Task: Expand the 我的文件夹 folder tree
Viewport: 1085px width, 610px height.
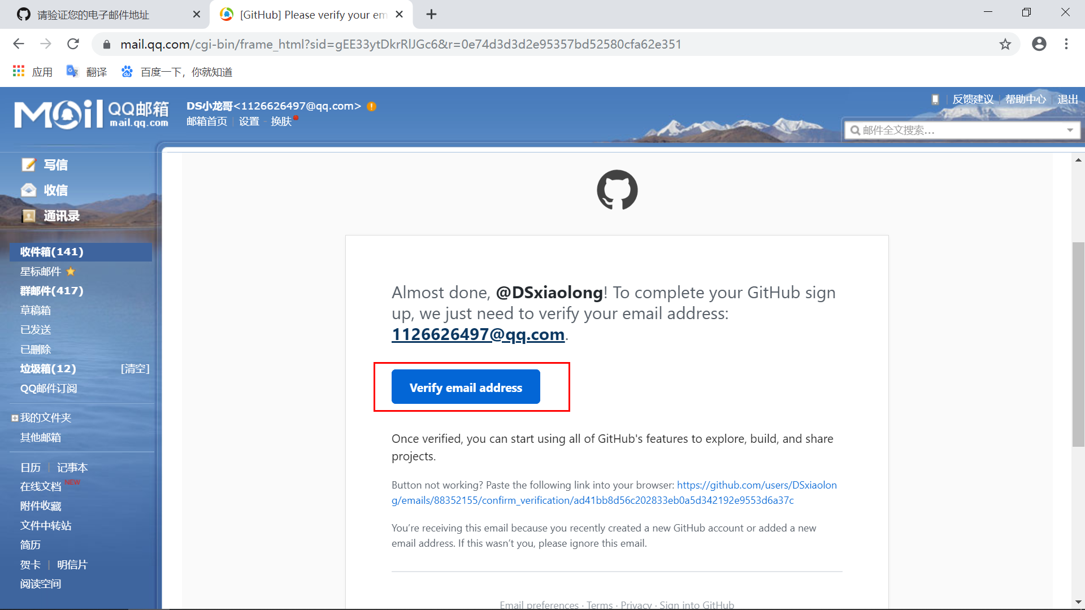Action: click(15, 418)
